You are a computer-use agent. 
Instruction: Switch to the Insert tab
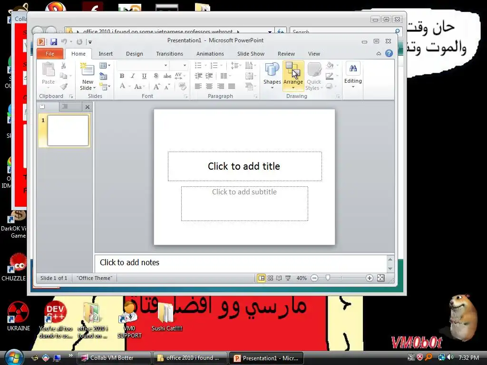(x=106, y=54)
